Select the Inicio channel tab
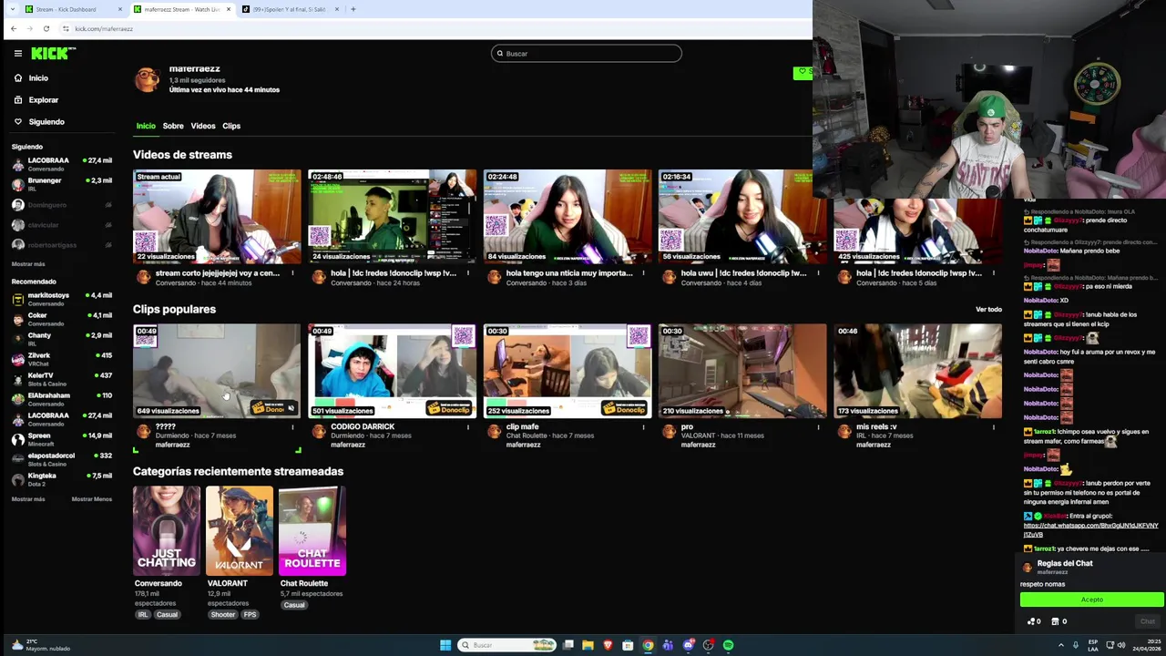This screenshot has height=656, width=1166. point(146,126)
